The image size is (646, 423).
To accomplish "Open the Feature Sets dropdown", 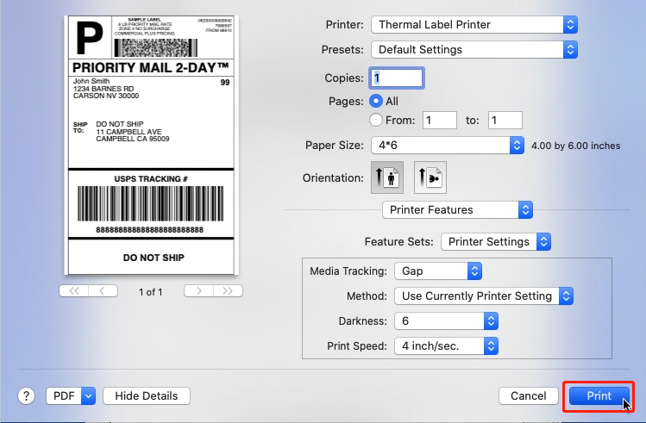I will pos(496,242).
